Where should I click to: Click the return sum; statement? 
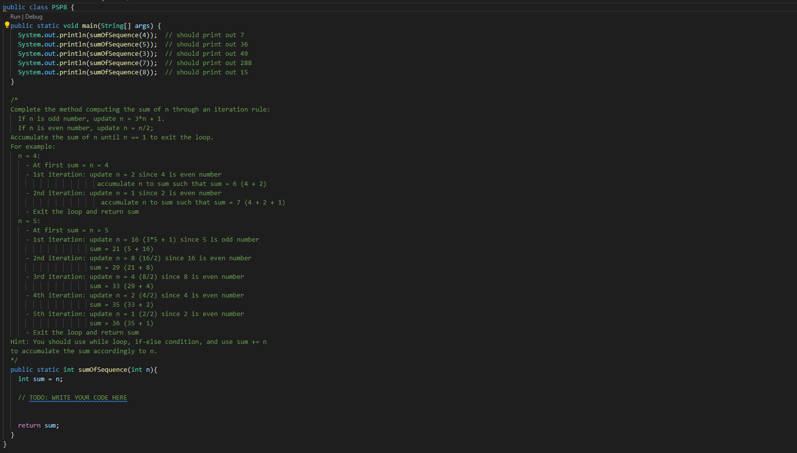tap(38, 425)
